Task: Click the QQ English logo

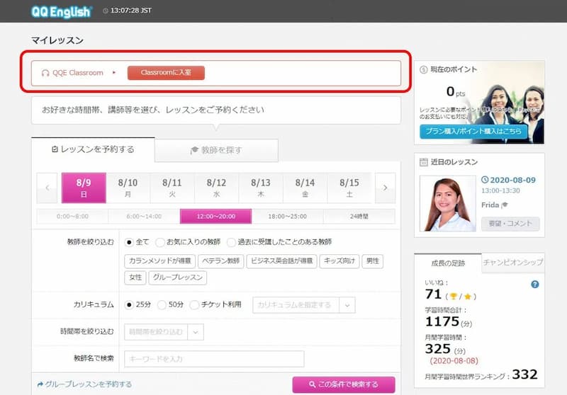Action: pyautogui.click(x=61, y=11)
